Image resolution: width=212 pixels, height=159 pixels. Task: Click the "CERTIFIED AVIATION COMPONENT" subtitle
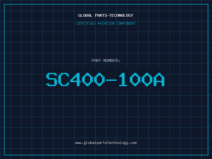pyautogui.click(x=106, y=23)
